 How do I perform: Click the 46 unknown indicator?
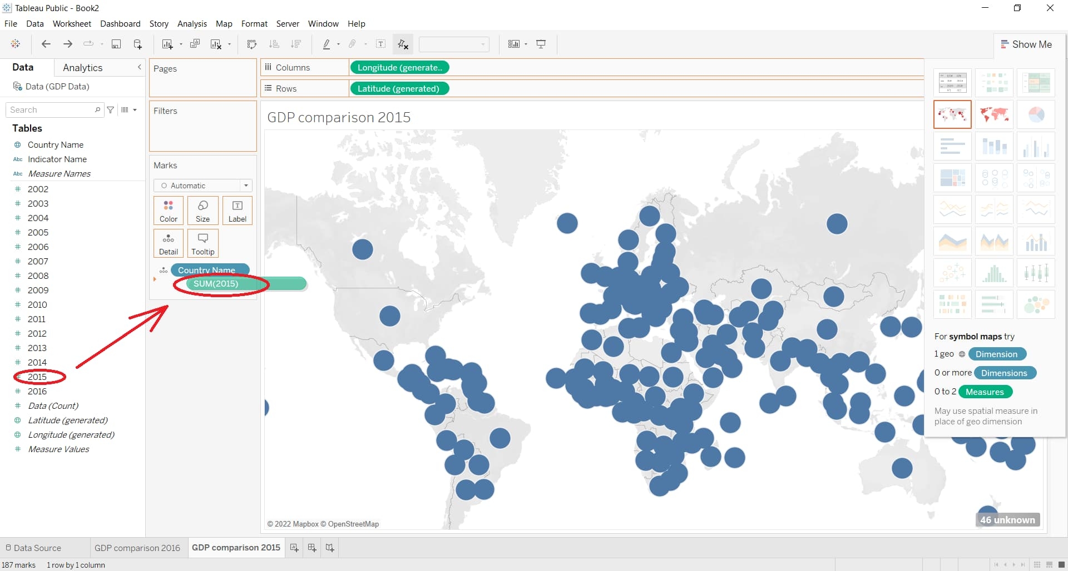[1007, 520]
